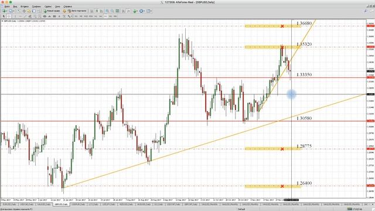This screenshot has width=375, height=211.
Task: Select the ellipse drawing tool
Action: pyautogui.click(x=45, y=16)
